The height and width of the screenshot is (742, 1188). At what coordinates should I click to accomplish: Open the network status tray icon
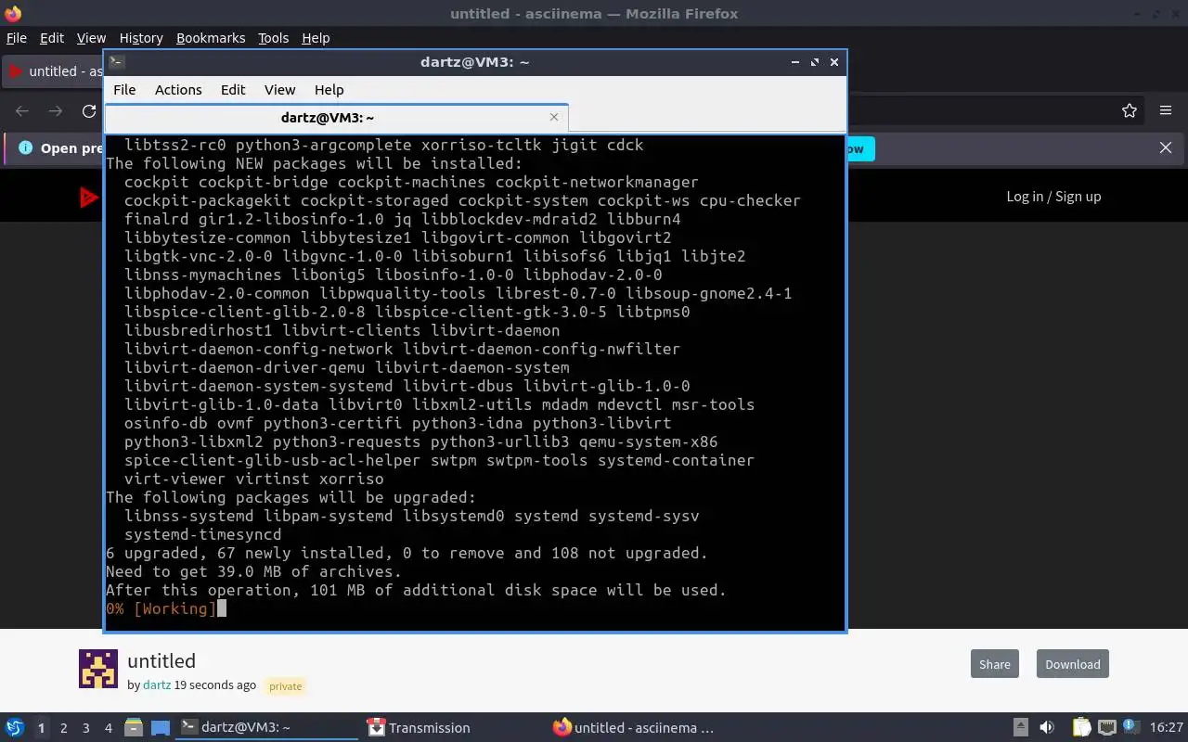point(1107,728)
